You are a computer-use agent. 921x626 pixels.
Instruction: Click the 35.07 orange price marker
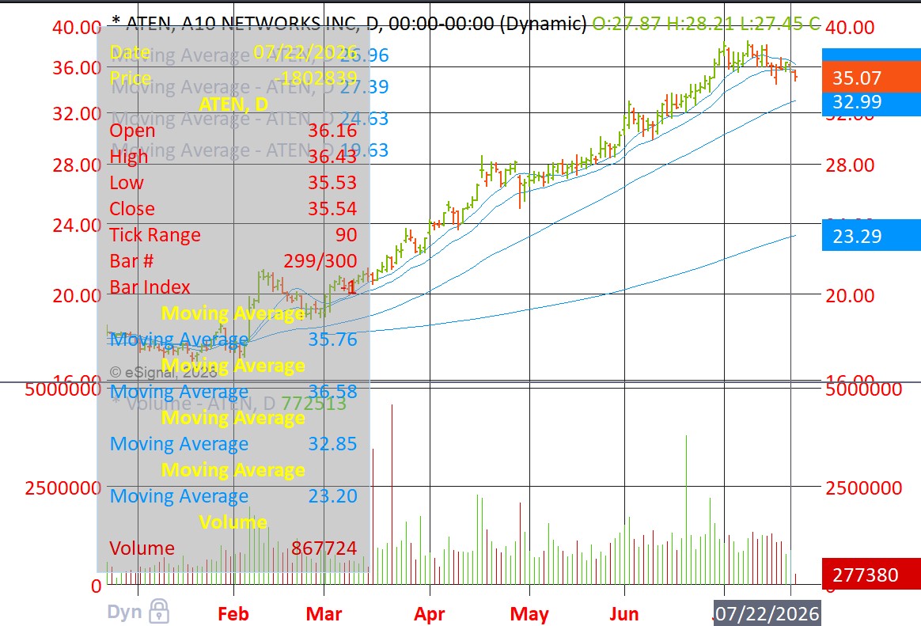pyautogui.click(x=872, y=78)
